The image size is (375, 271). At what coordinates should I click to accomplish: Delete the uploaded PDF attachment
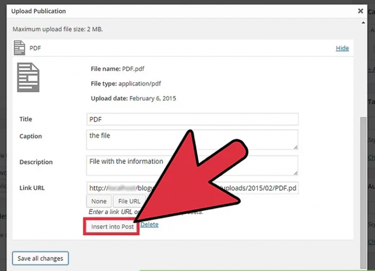150,225
